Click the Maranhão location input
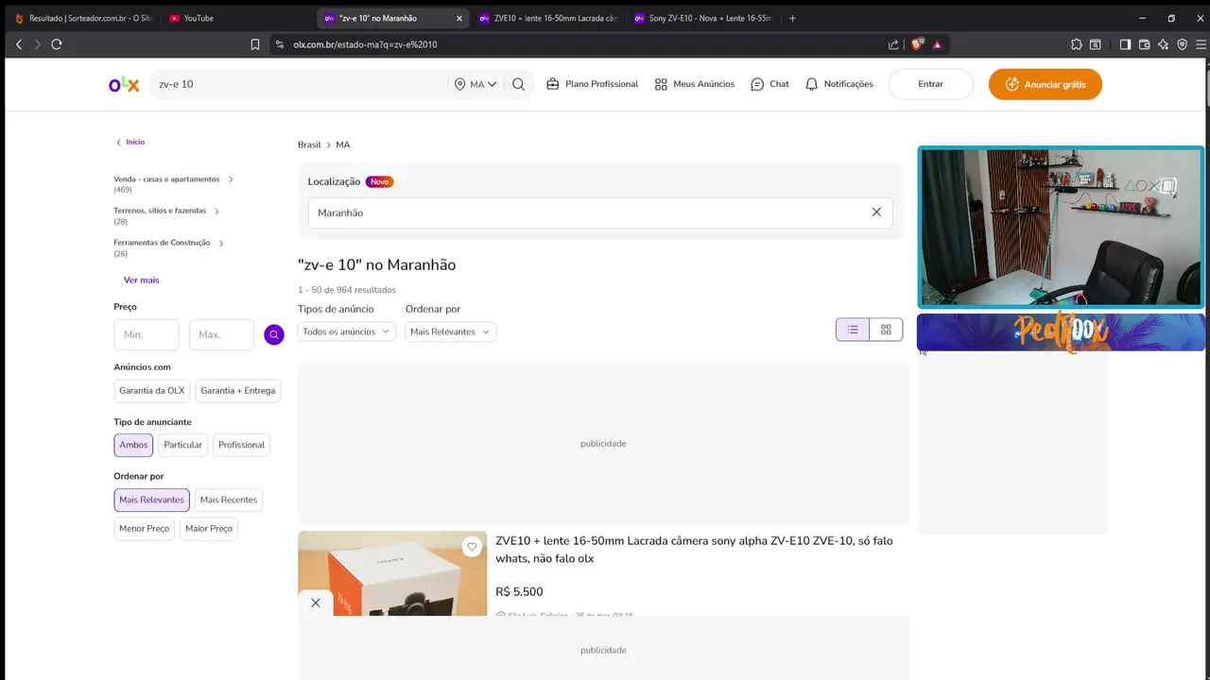 600,212
